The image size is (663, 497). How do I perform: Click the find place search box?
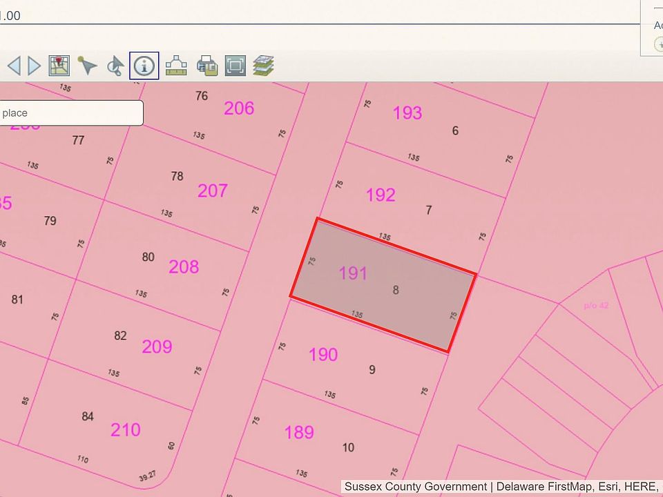click(70, 113)
